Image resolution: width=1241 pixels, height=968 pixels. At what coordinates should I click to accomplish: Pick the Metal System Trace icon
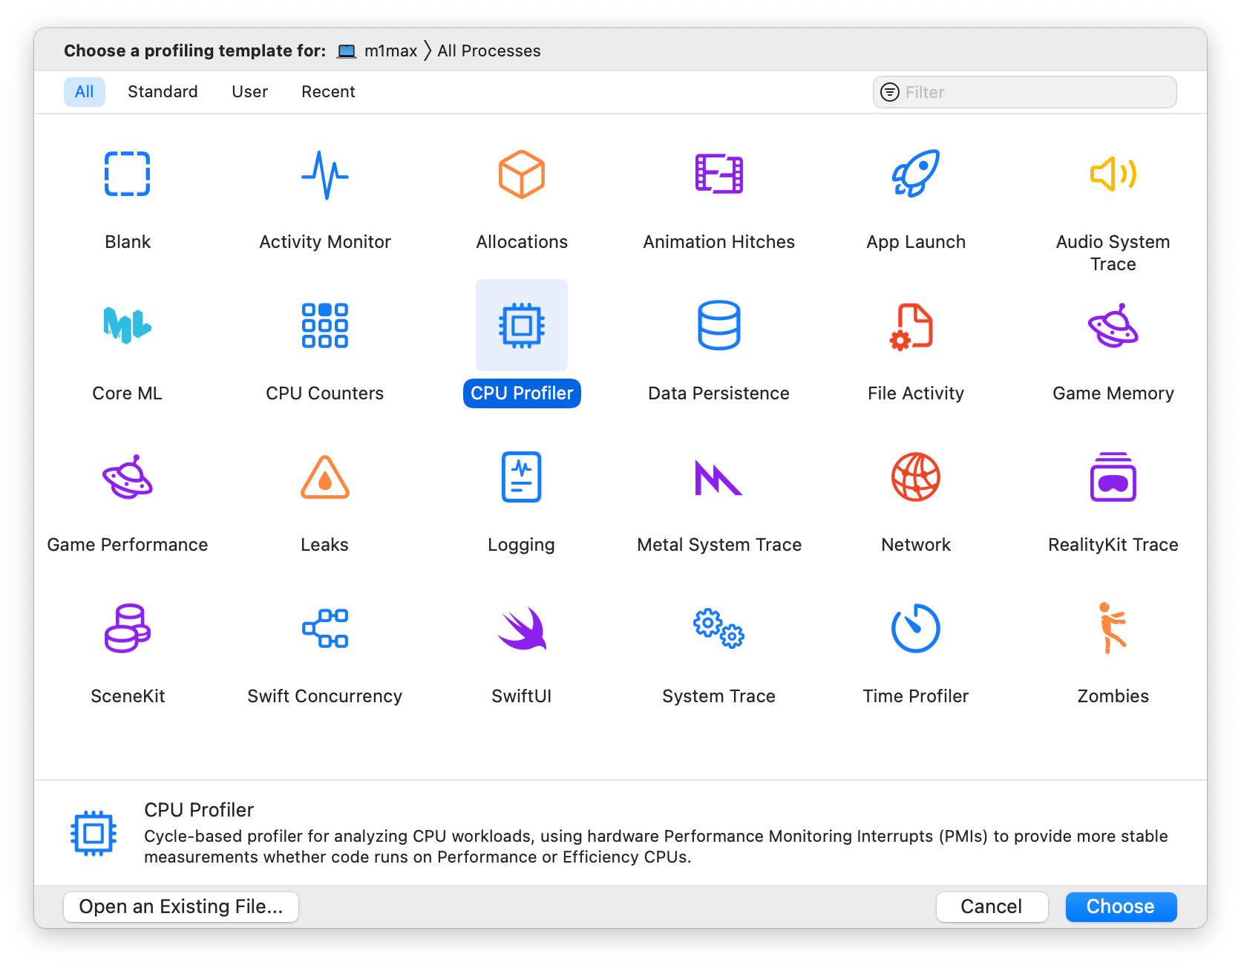pyautogui.click(x=718, y=477)
